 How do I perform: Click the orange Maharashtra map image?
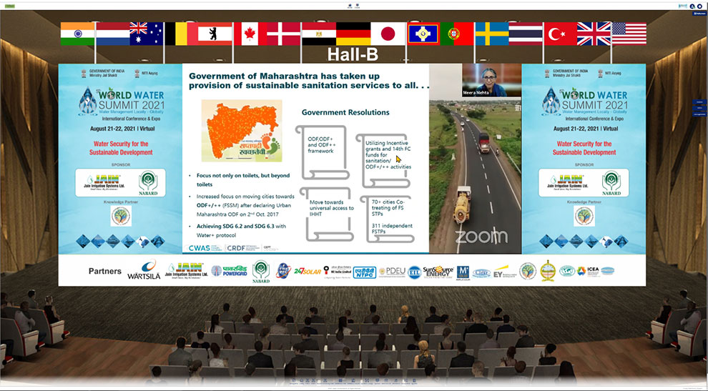pyautogui.click(x=242, y=131)
